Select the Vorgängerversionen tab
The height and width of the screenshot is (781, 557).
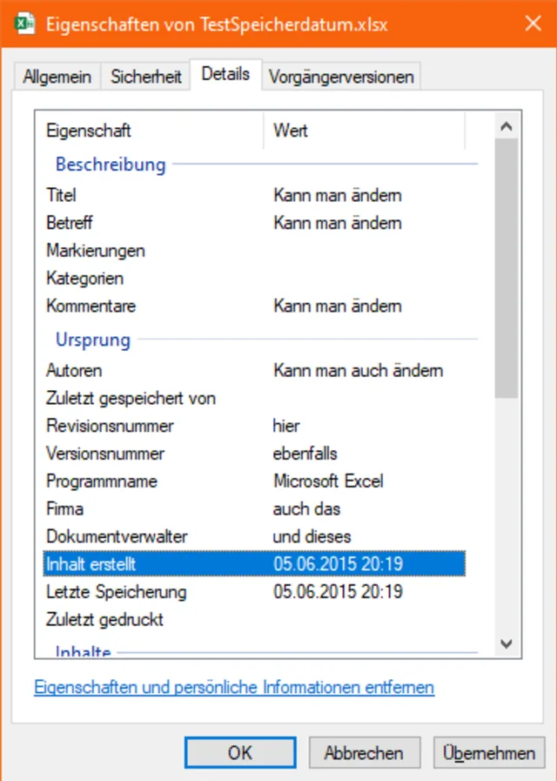341,77
